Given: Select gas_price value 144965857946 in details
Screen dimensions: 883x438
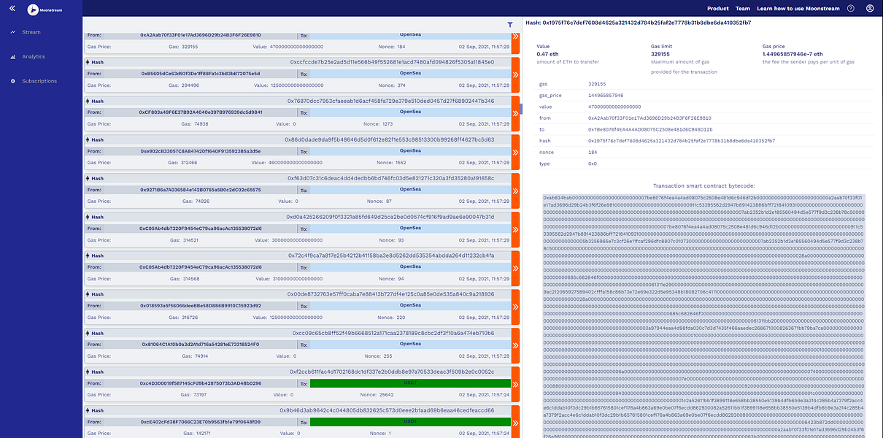Looking at the screenshot, I should point(607,96).
